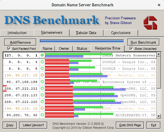Select nameserver IP 208.67.222.222

[21, 89]
